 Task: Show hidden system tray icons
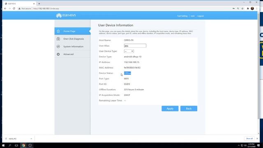coord(239,146)
